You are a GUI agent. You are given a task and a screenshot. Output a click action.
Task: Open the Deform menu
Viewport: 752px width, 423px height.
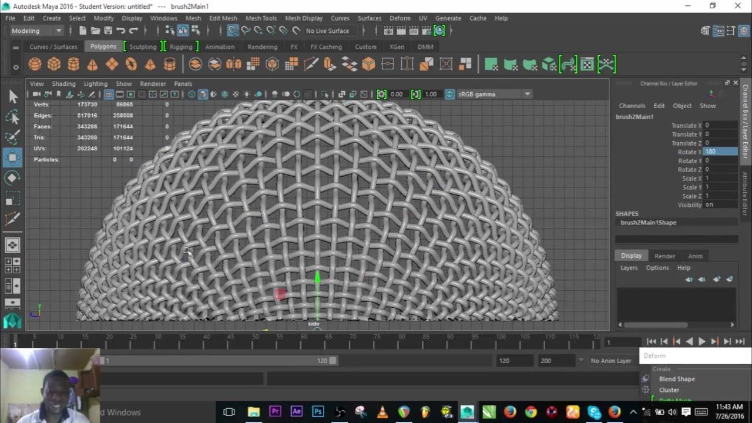click(399, 18)
